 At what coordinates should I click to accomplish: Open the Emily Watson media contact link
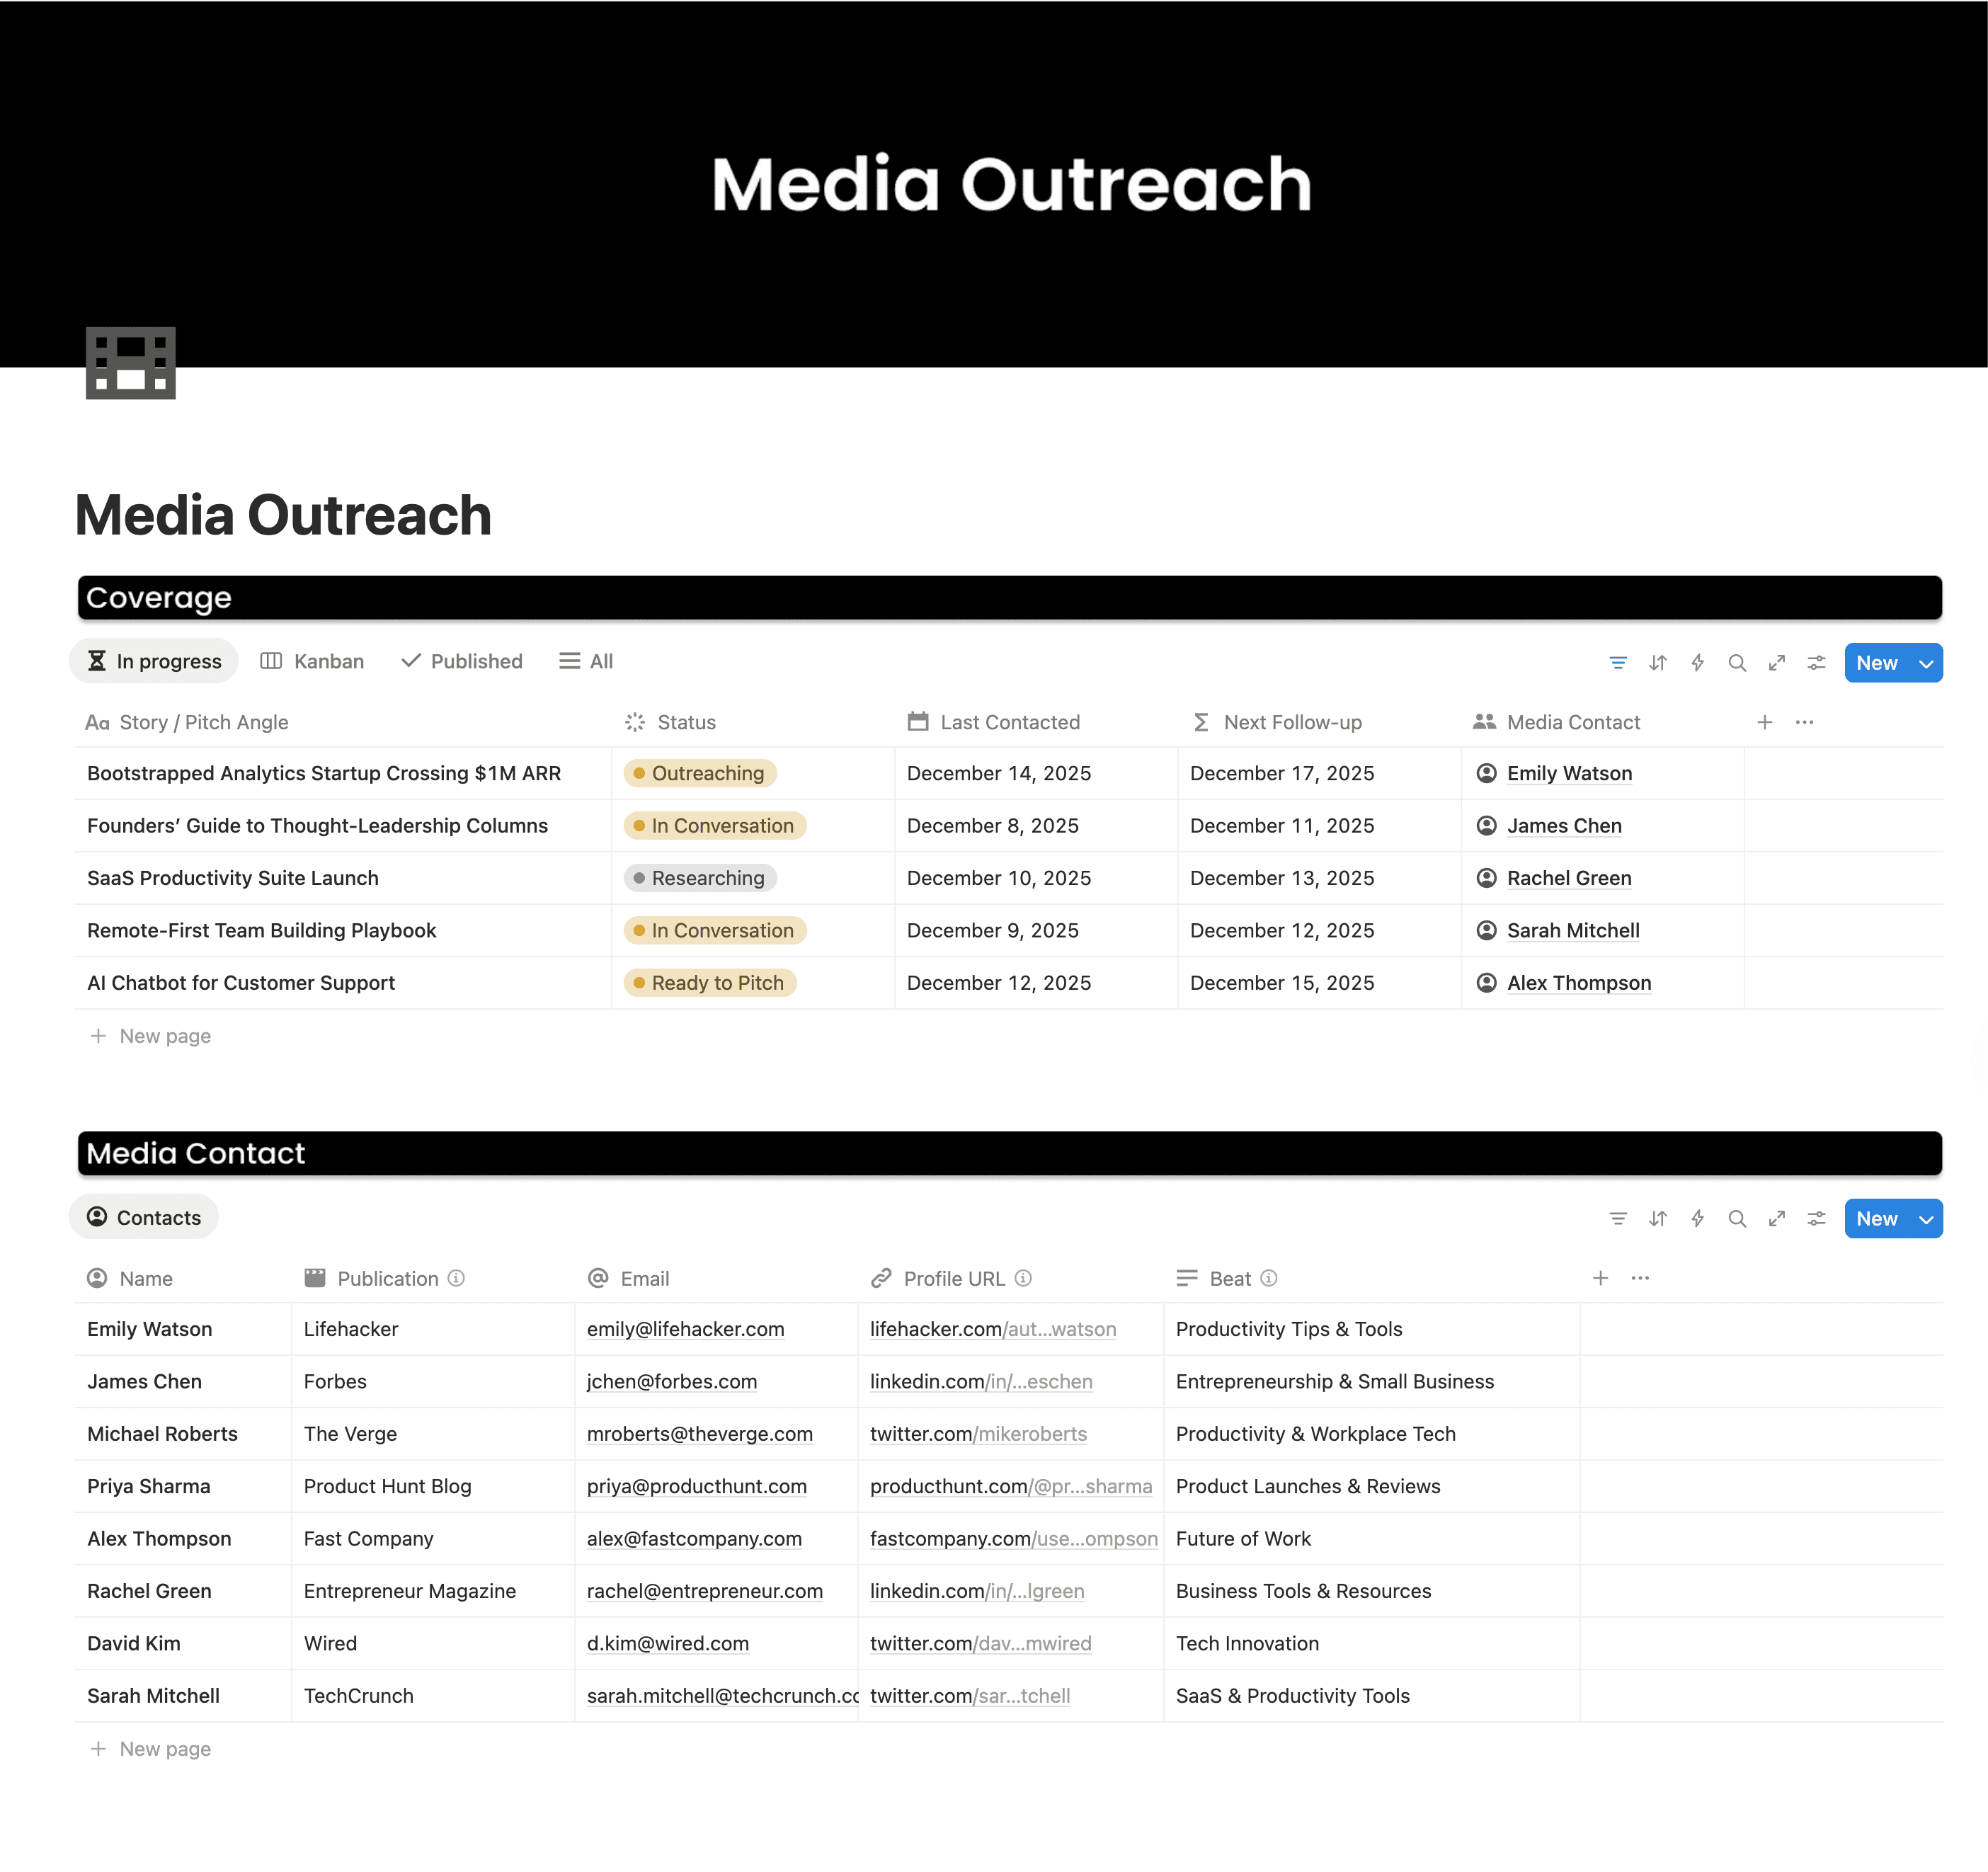tap(1568, 773)
